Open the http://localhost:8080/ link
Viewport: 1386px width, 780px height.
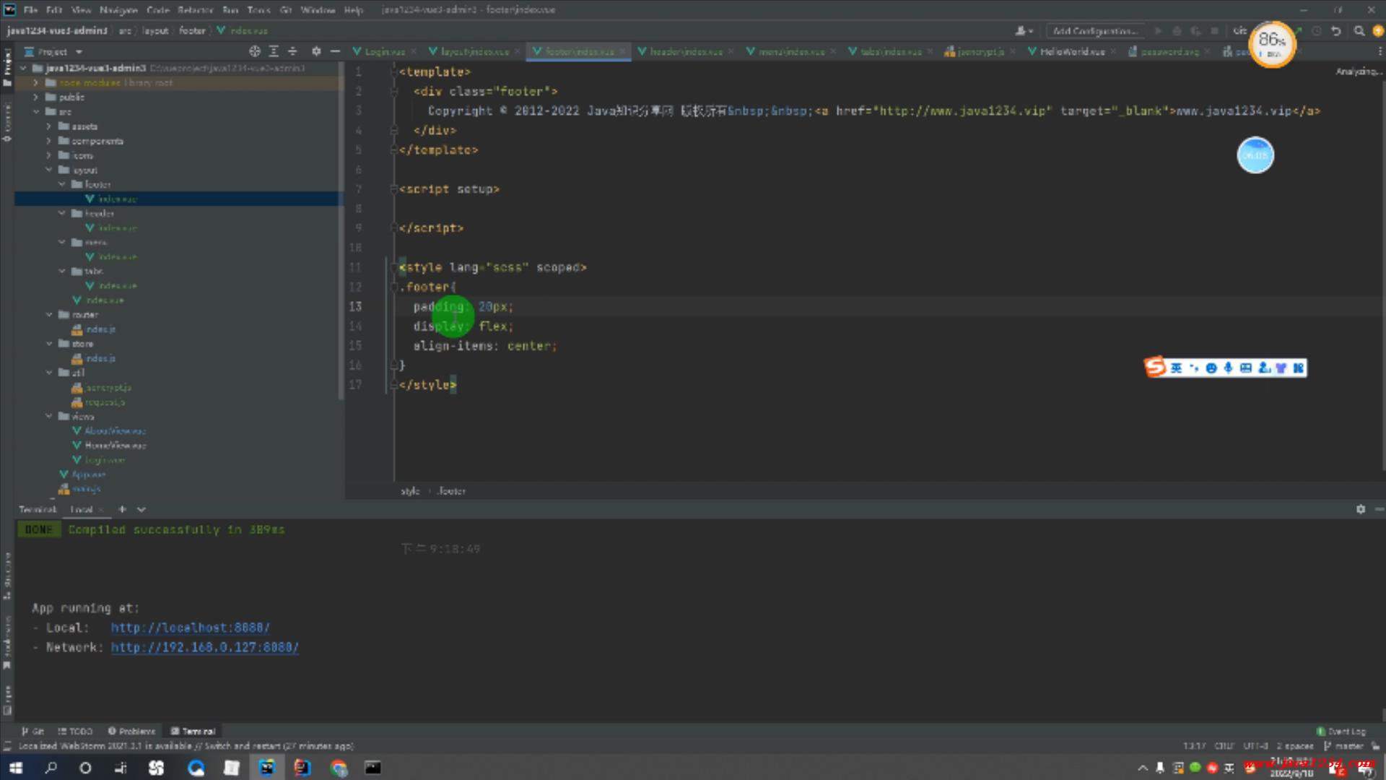[190, 628]
